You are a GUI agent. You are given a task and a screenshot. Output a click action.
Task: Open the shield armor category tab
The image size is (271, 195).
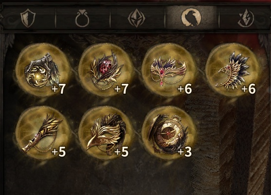[x=28, y=18]
